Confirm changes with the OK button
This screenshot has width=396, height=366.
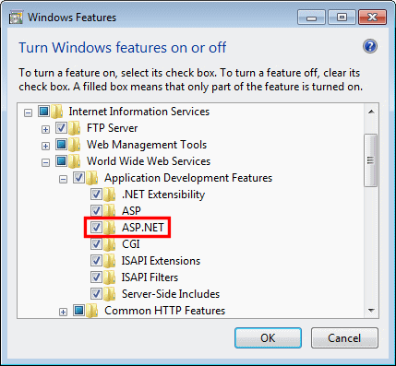pos(268,338)
